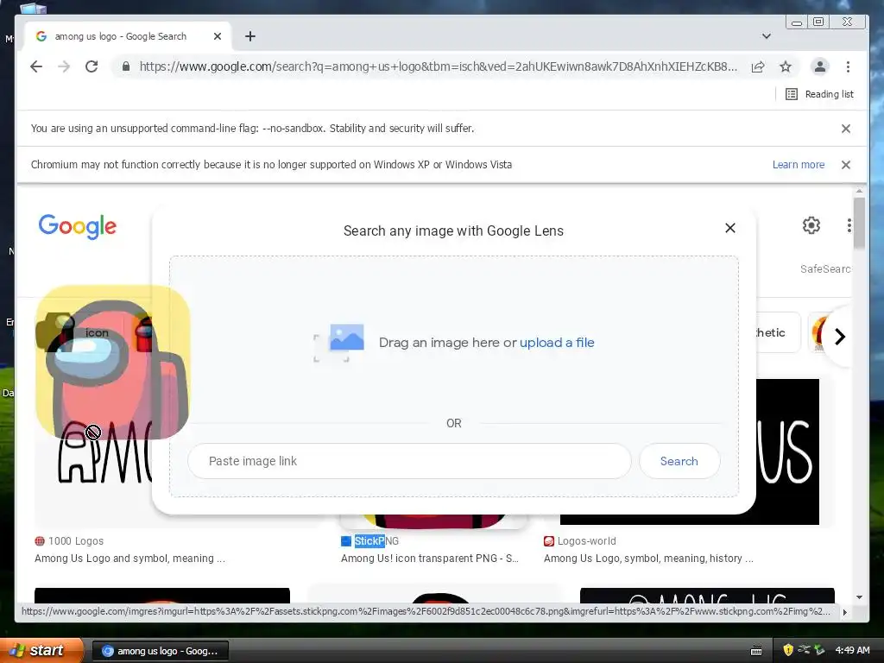884x663 pixels.
Task: Click the Google logo
Action: 77,227
